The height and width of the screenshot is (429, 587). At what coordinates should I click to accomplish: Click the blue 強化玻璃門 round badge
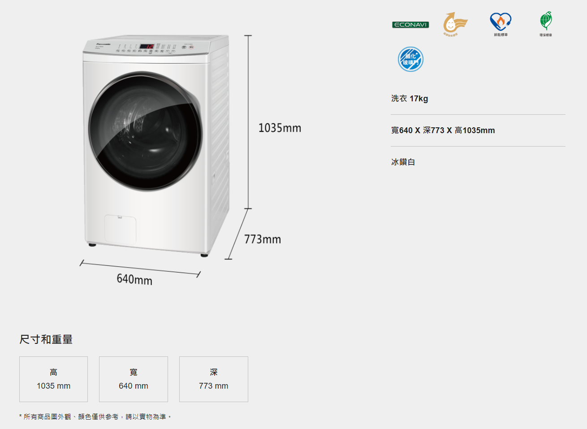click(x=410, y=59)
